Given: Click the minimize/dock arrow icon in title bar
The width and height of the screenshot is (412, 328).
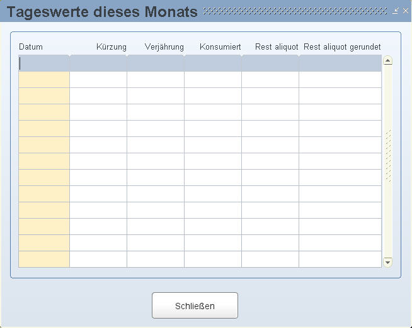Looking at the screenshot, I should (395, 11).
